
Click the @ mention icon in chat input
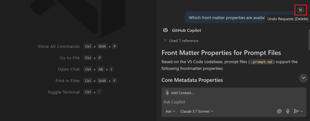[279, 111]
